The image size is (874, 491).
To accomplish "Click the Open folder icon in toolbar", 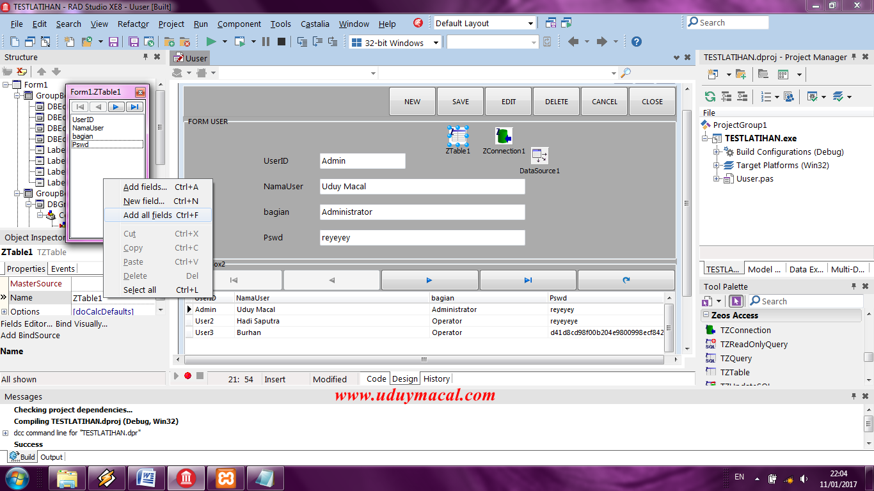I will tap(86, 42).
